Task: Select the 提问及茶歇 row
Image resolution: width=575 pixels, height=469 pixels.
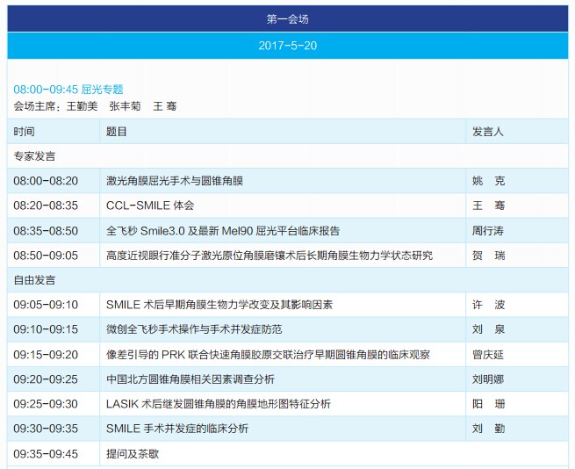Action: [133, 454]
